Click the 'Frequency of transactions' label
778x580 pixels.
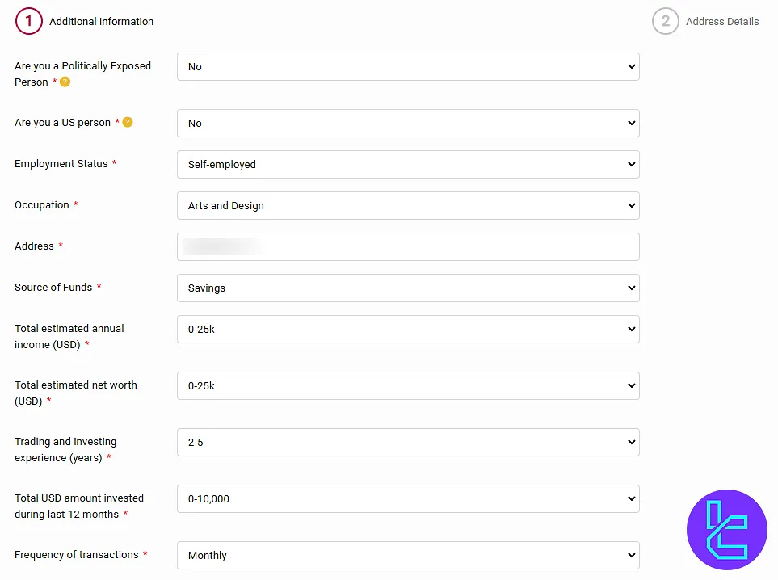77,555
